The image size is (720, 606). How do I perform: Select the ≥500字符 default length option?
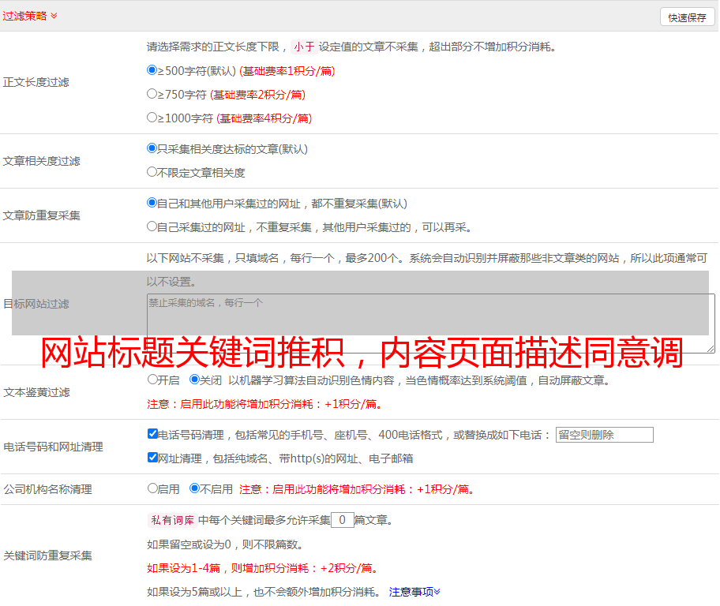(152, 70)
